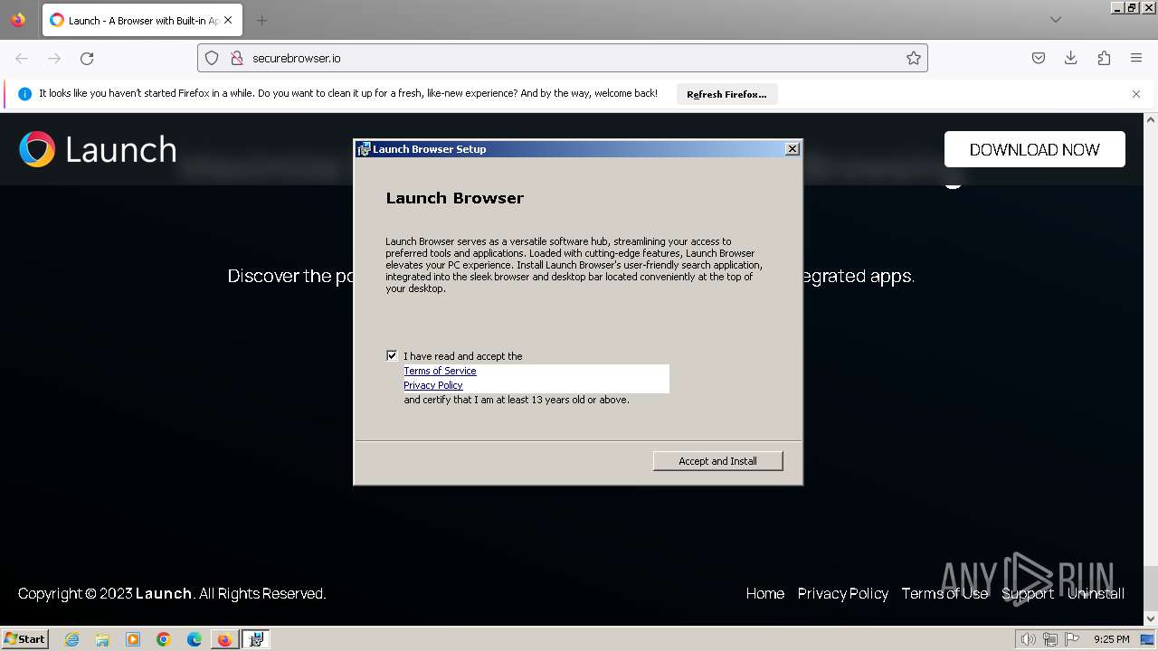Open the Terms of Service link in setup

click(440, 371)
